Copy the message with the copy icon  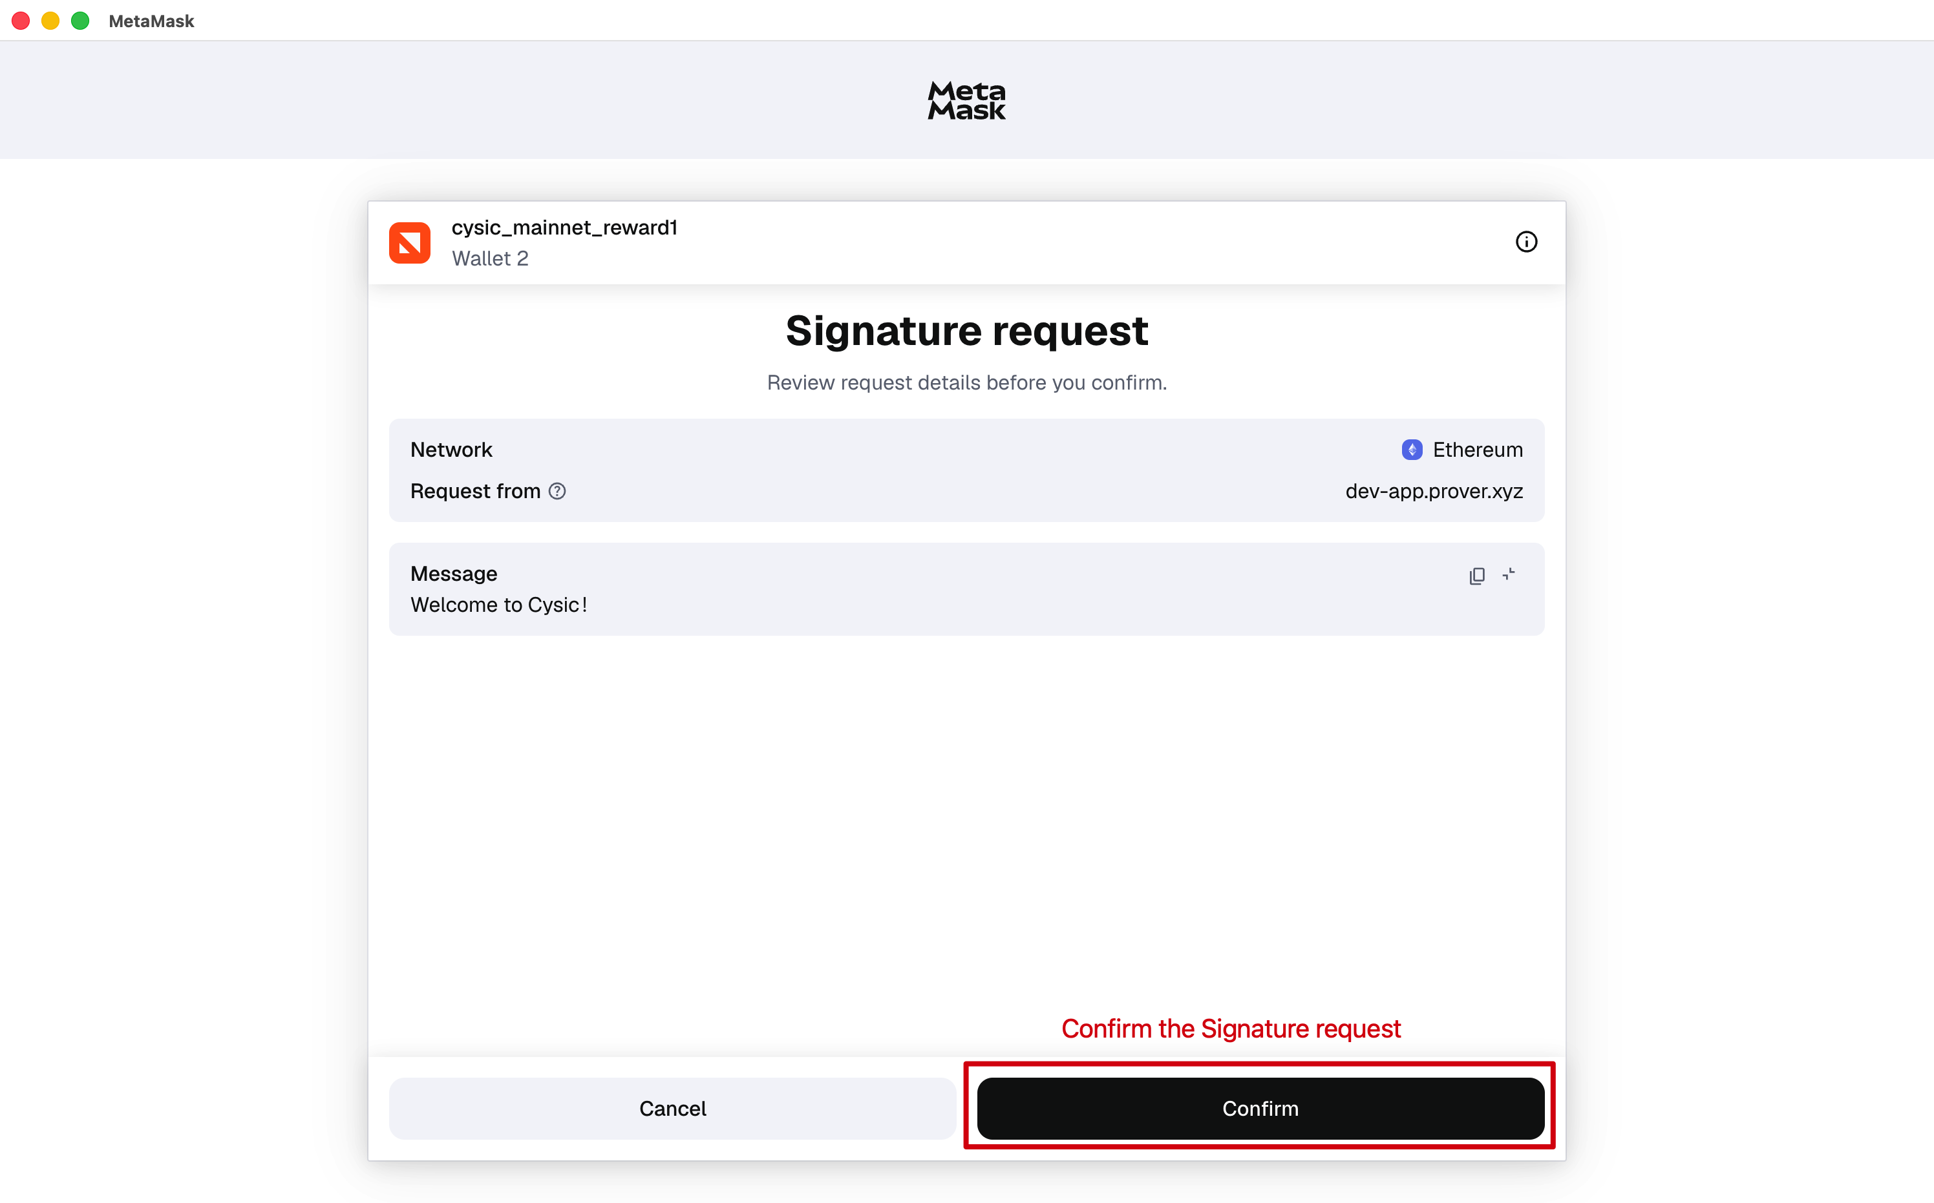coord(1476,575)
